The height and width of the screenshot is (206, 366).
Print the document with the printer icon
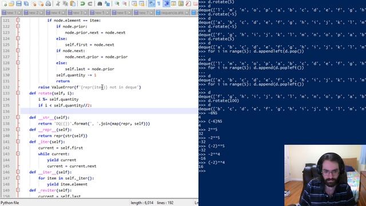[x=48, y=3]
